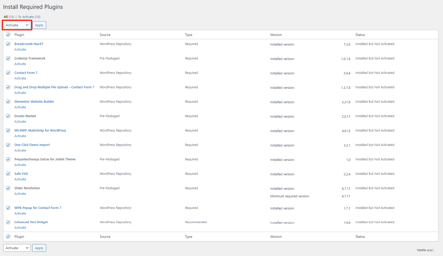Click the Pre-Packaged source of Envato Market
This screenshot has height=256, width=443.
109,116
